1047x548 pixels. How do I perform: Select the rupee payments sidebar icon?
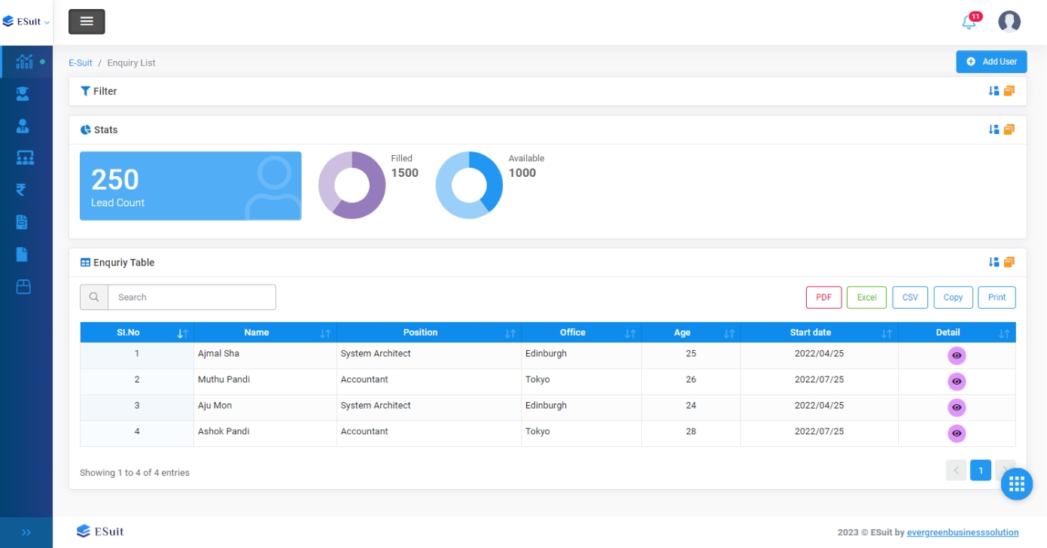[x=22, y=190]
